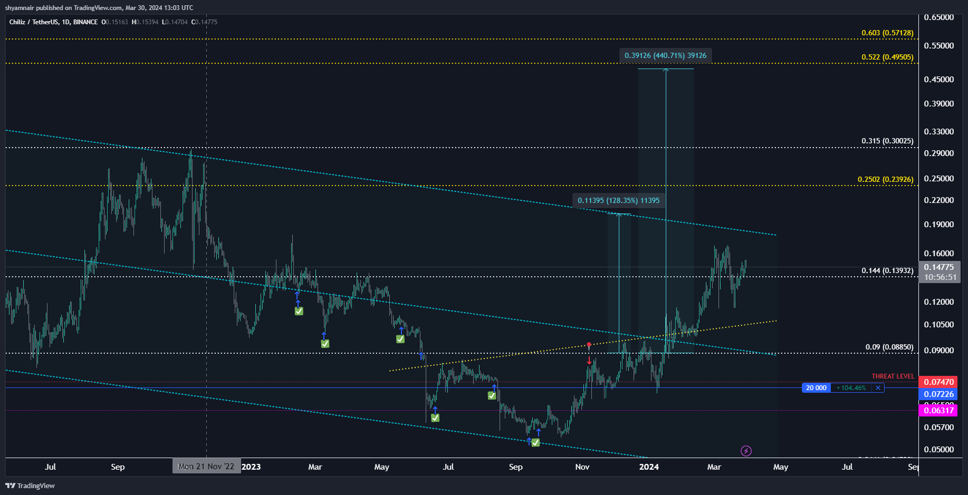Select the 0.2502 (0.23926) fib label
This screenshot has height=495, width=968.
885,179
